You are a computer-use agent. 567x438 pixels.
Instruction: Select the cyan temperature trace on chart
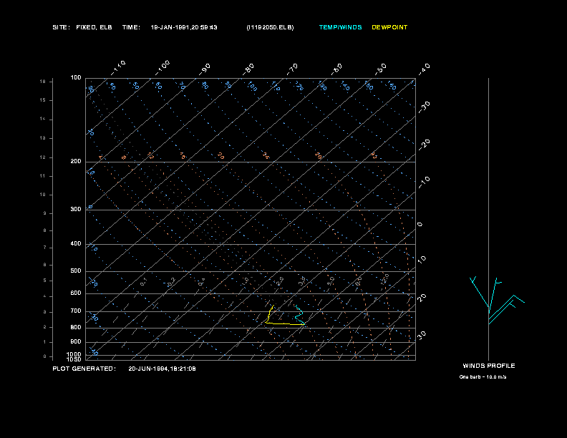[300, 315]
